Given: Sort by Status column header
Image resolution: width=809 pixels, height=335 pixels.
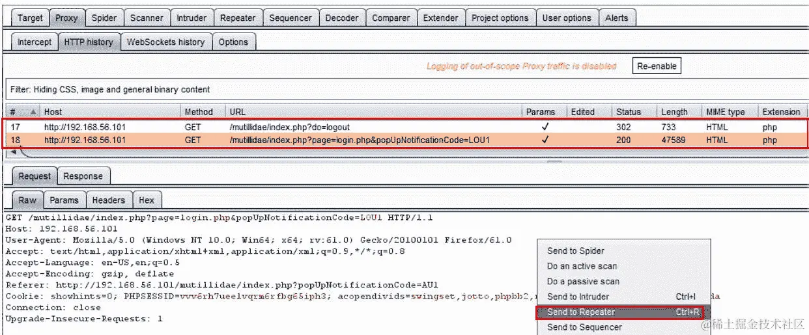Looking at the screenshot, I should tap(634, 111).
